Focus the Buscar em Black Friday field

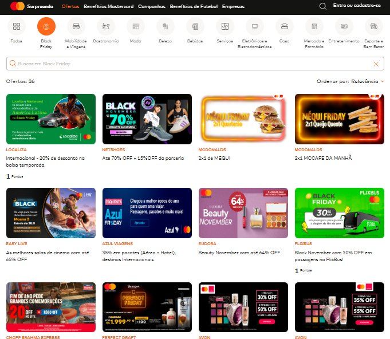[195, 64]
